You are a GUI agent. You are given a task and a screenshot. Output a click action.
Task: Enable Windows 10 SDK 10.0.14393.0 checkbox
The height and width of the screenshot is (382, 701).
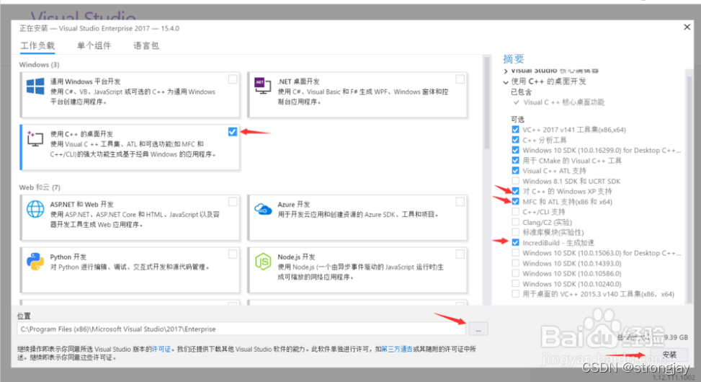pyautogui.click(x=515, y=263)
